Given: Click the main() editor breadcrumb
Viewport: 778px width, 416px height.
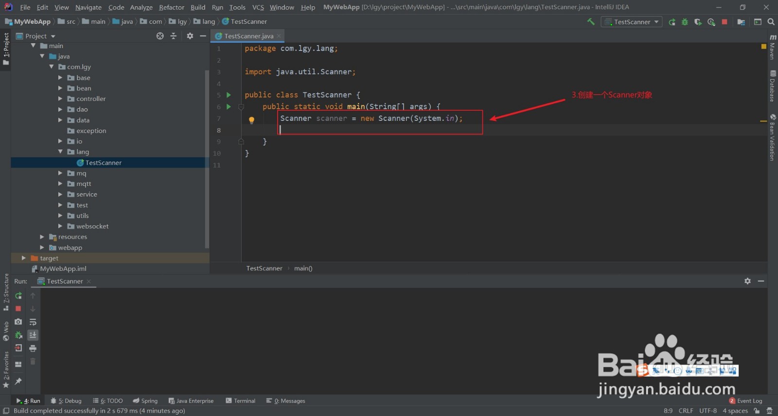Looking at the screenshot, I should click(303, 268).
